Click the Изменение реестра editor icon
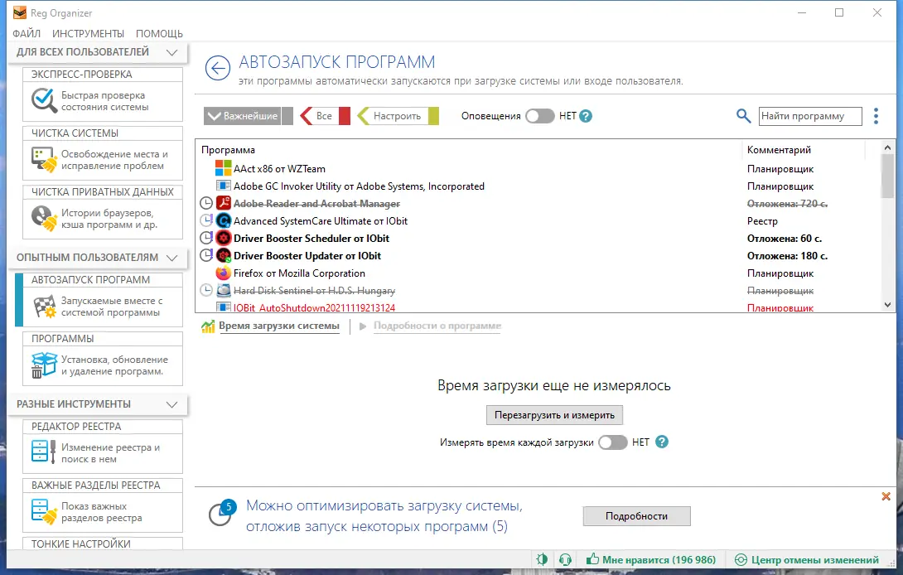Image resolution: width=903 pixels, height=575 pixels. [45, 451]
